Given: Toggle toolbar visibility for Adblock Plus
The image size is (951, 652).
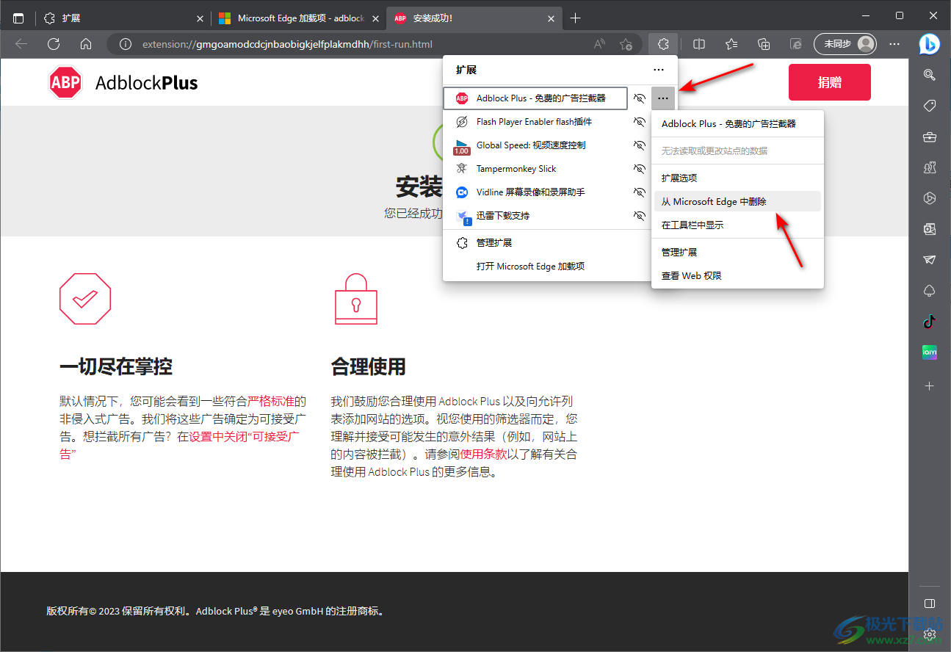Looking at the screenshot, I should click(x=640, y=98).
